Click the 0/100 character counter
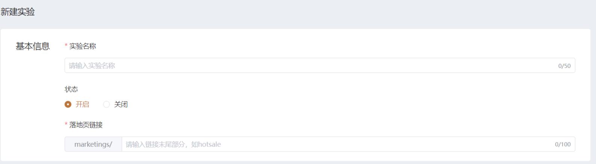This screenshot has height=164, width=596. [563, 144]
